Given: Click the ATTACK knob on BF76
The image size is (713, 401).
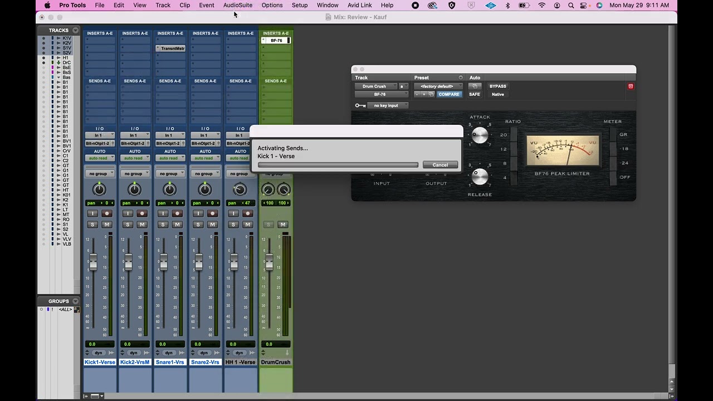Looking at the screenshot, I should (x=480, y=135).
